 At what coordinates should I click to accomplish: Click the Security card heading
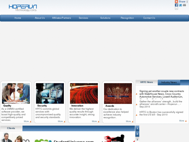(42, 106)
